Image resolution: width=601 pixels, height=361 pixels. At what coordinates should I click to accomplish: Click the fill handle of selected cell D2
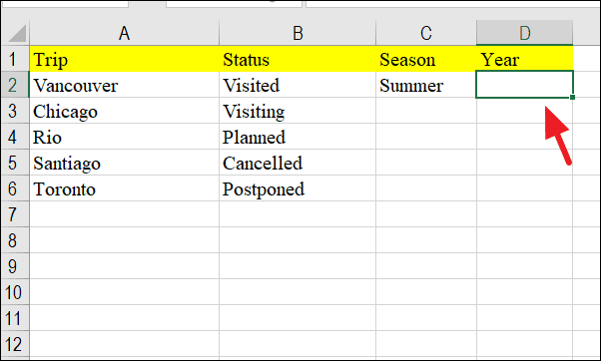click(x=572, y=98)
